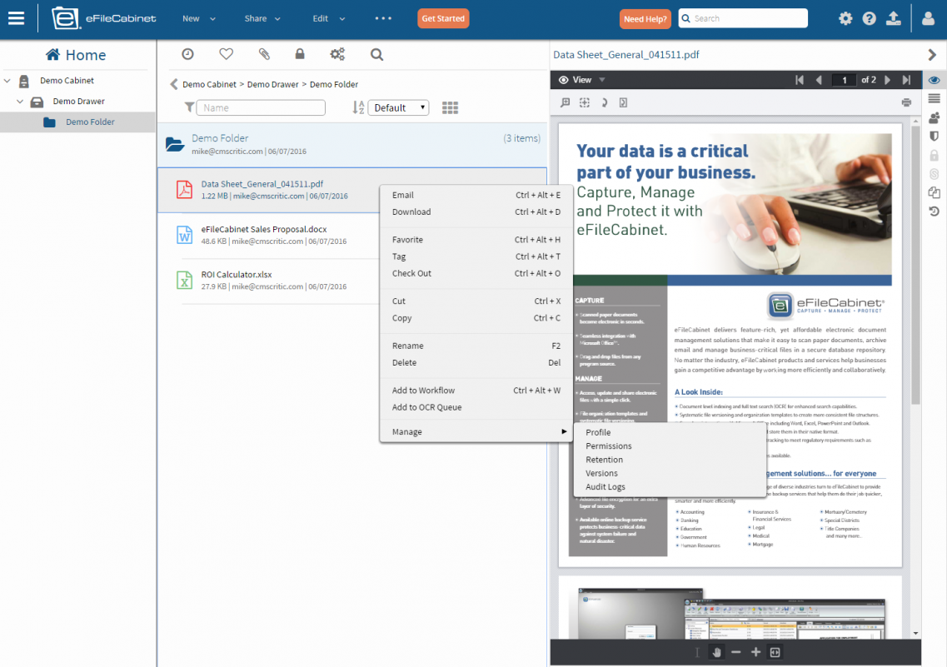Zoom in the preview with plus

click(x=755, y=652)
